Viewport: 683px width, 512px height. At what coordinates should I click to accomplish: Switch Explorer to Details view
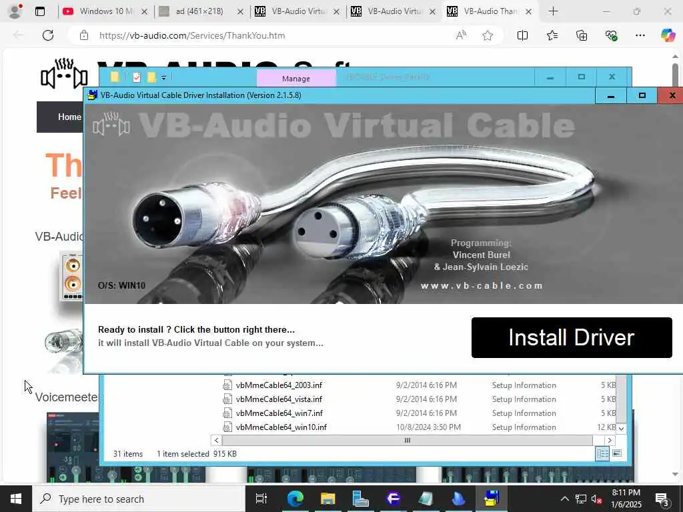tap(603, 453)
